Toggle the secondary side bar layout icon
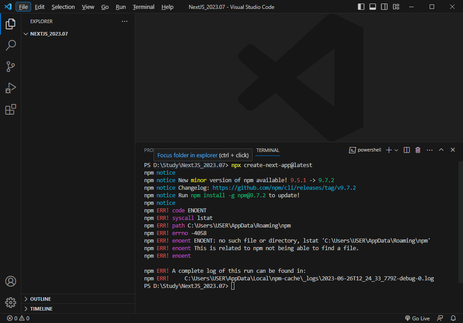Viewport: 463px width, 323px height. point(384,7)
